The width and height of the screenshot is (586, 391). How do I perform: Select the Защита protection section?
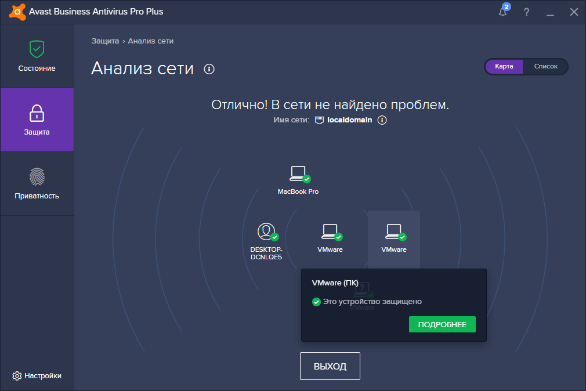(x=37, y=120)
